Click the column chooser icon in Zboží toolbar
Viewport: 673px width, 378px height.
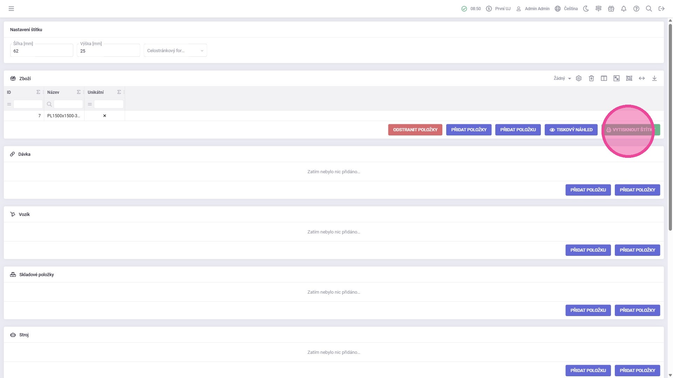tap(604, 78)
